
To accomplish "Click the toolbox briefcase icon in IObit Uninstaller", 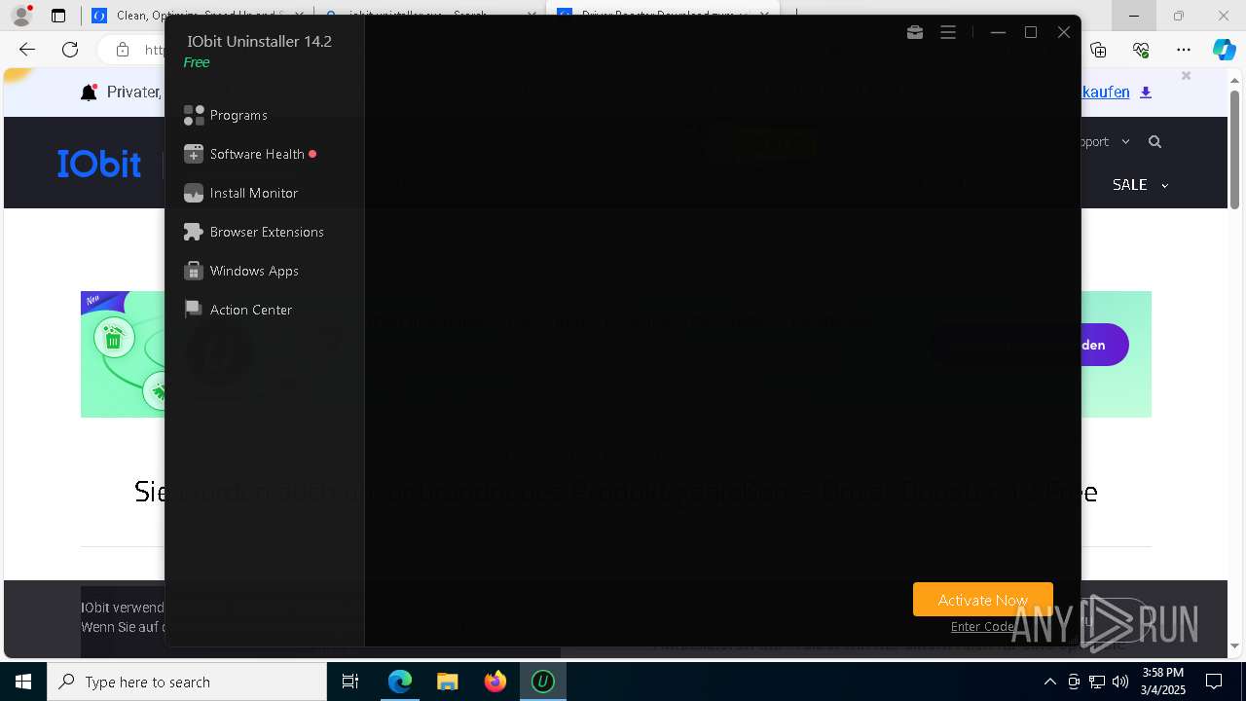I will [915, 32].
